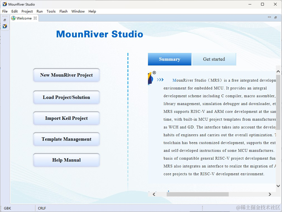Click New MounRiver Project button
This screenshot has width=282, height=212.
[x=66, y=75]
